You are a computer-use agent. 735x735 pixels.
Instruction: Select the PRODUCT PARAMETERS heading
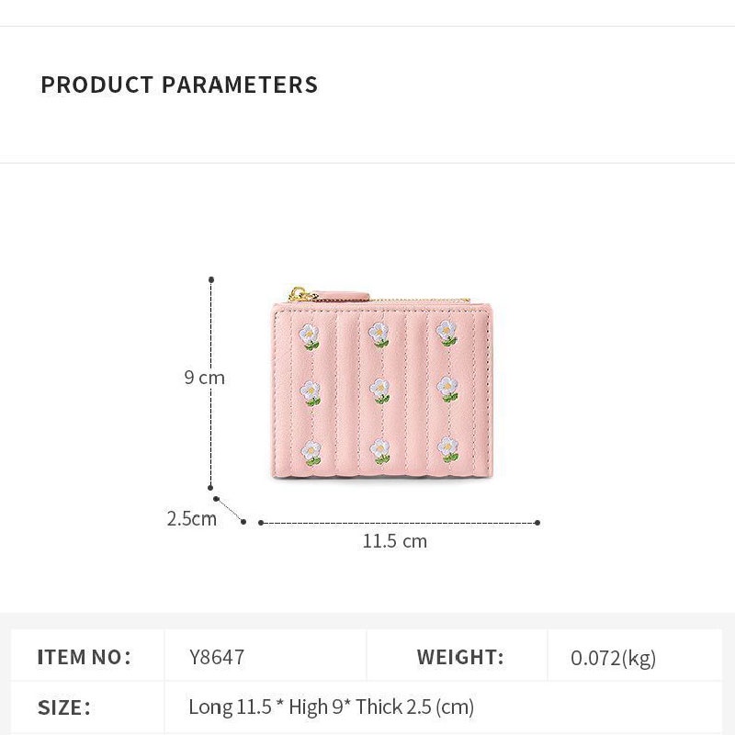[x=179, y=85]
